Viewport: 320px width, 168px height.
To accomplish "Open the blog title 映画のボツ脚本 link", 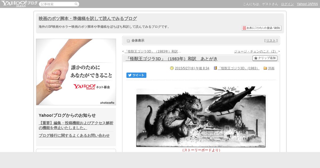I will point(88,19).
